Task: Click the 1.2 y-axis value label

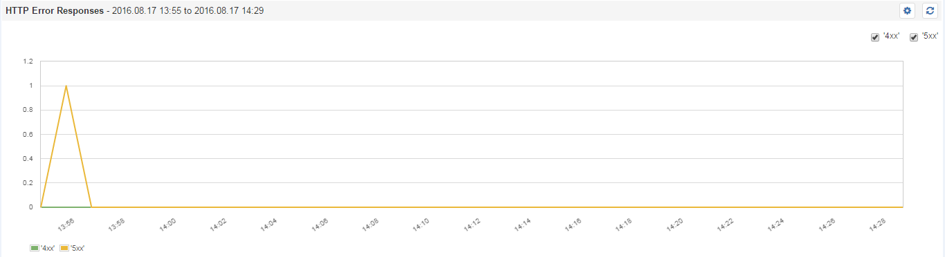Action: coord(28,61)
